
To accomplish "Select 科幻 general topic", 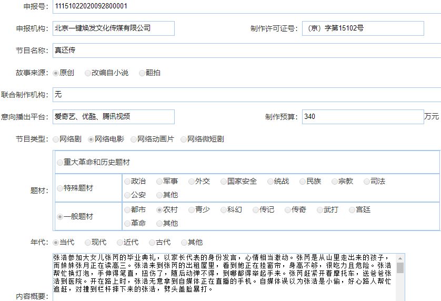I will tap(224, 210).
